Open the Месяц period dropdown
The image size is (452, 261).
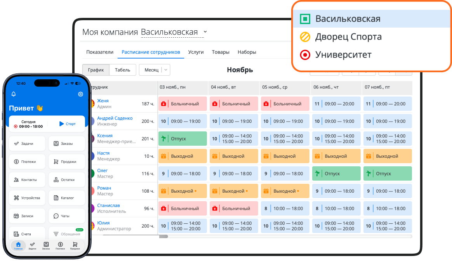pyautogui.click(x=155, y=70)
